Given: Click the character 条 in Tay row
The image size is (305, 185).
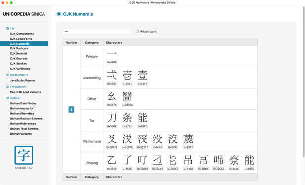Looking at the screenshot, I should click(x=127, y=118).
